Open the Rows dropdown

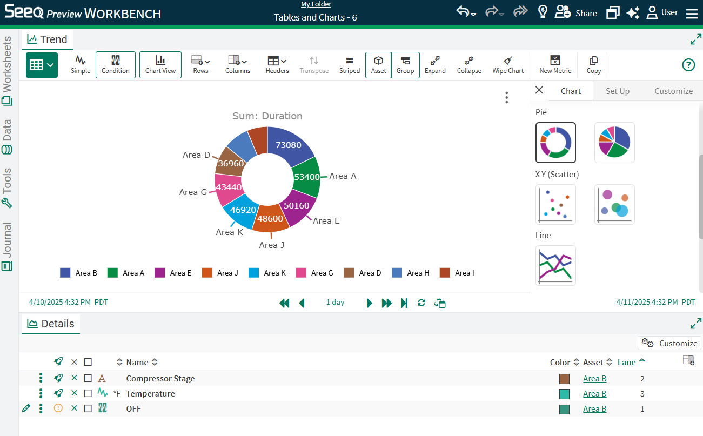pyautogui.click(x=200, y=64)
